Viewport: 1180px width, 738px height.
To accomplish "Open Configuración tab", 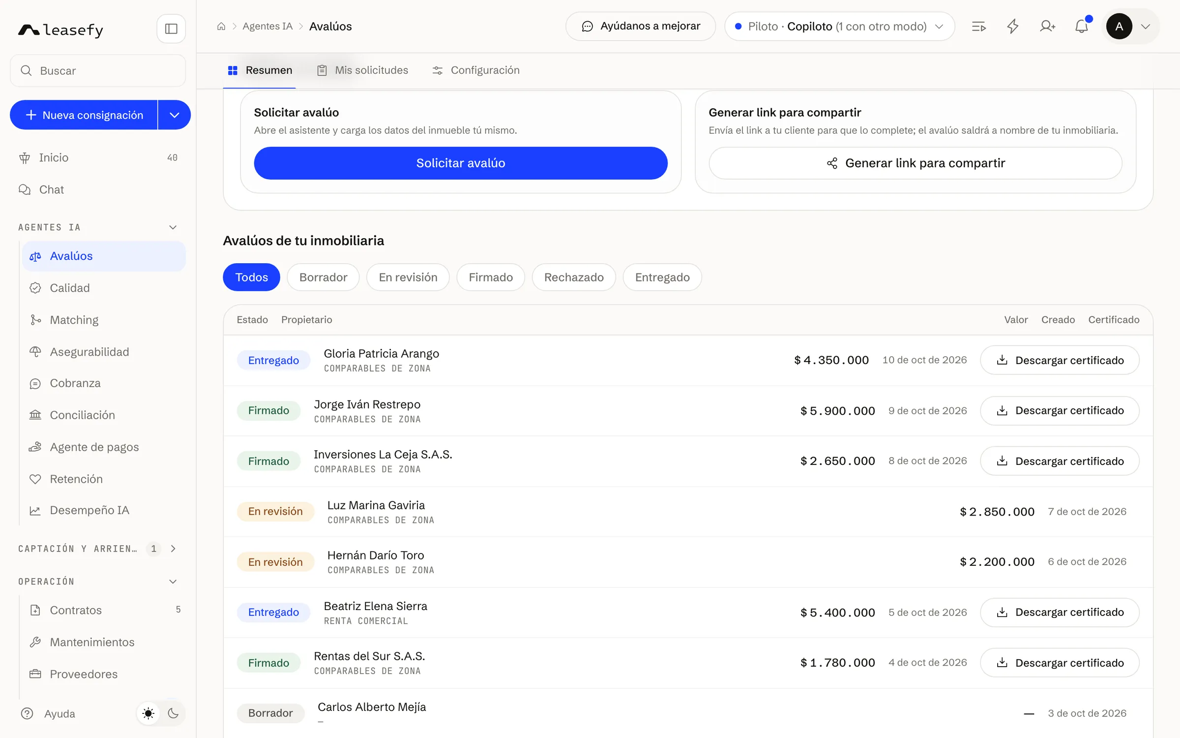I will pyautogui.click(x=475, y=70).
